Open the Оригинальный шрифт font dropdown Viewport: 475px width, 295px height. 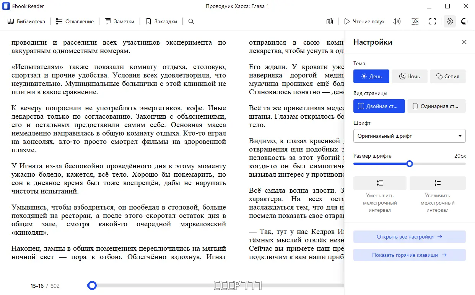click(x=409, y=136)
